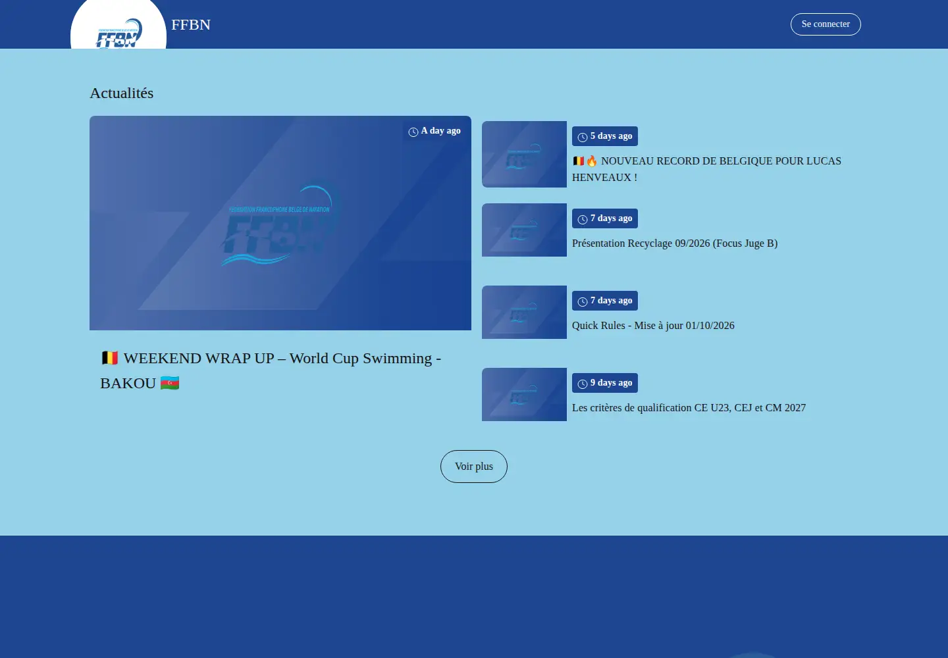Select the thumbnail for the Quick Rules article

pos(524,312)
